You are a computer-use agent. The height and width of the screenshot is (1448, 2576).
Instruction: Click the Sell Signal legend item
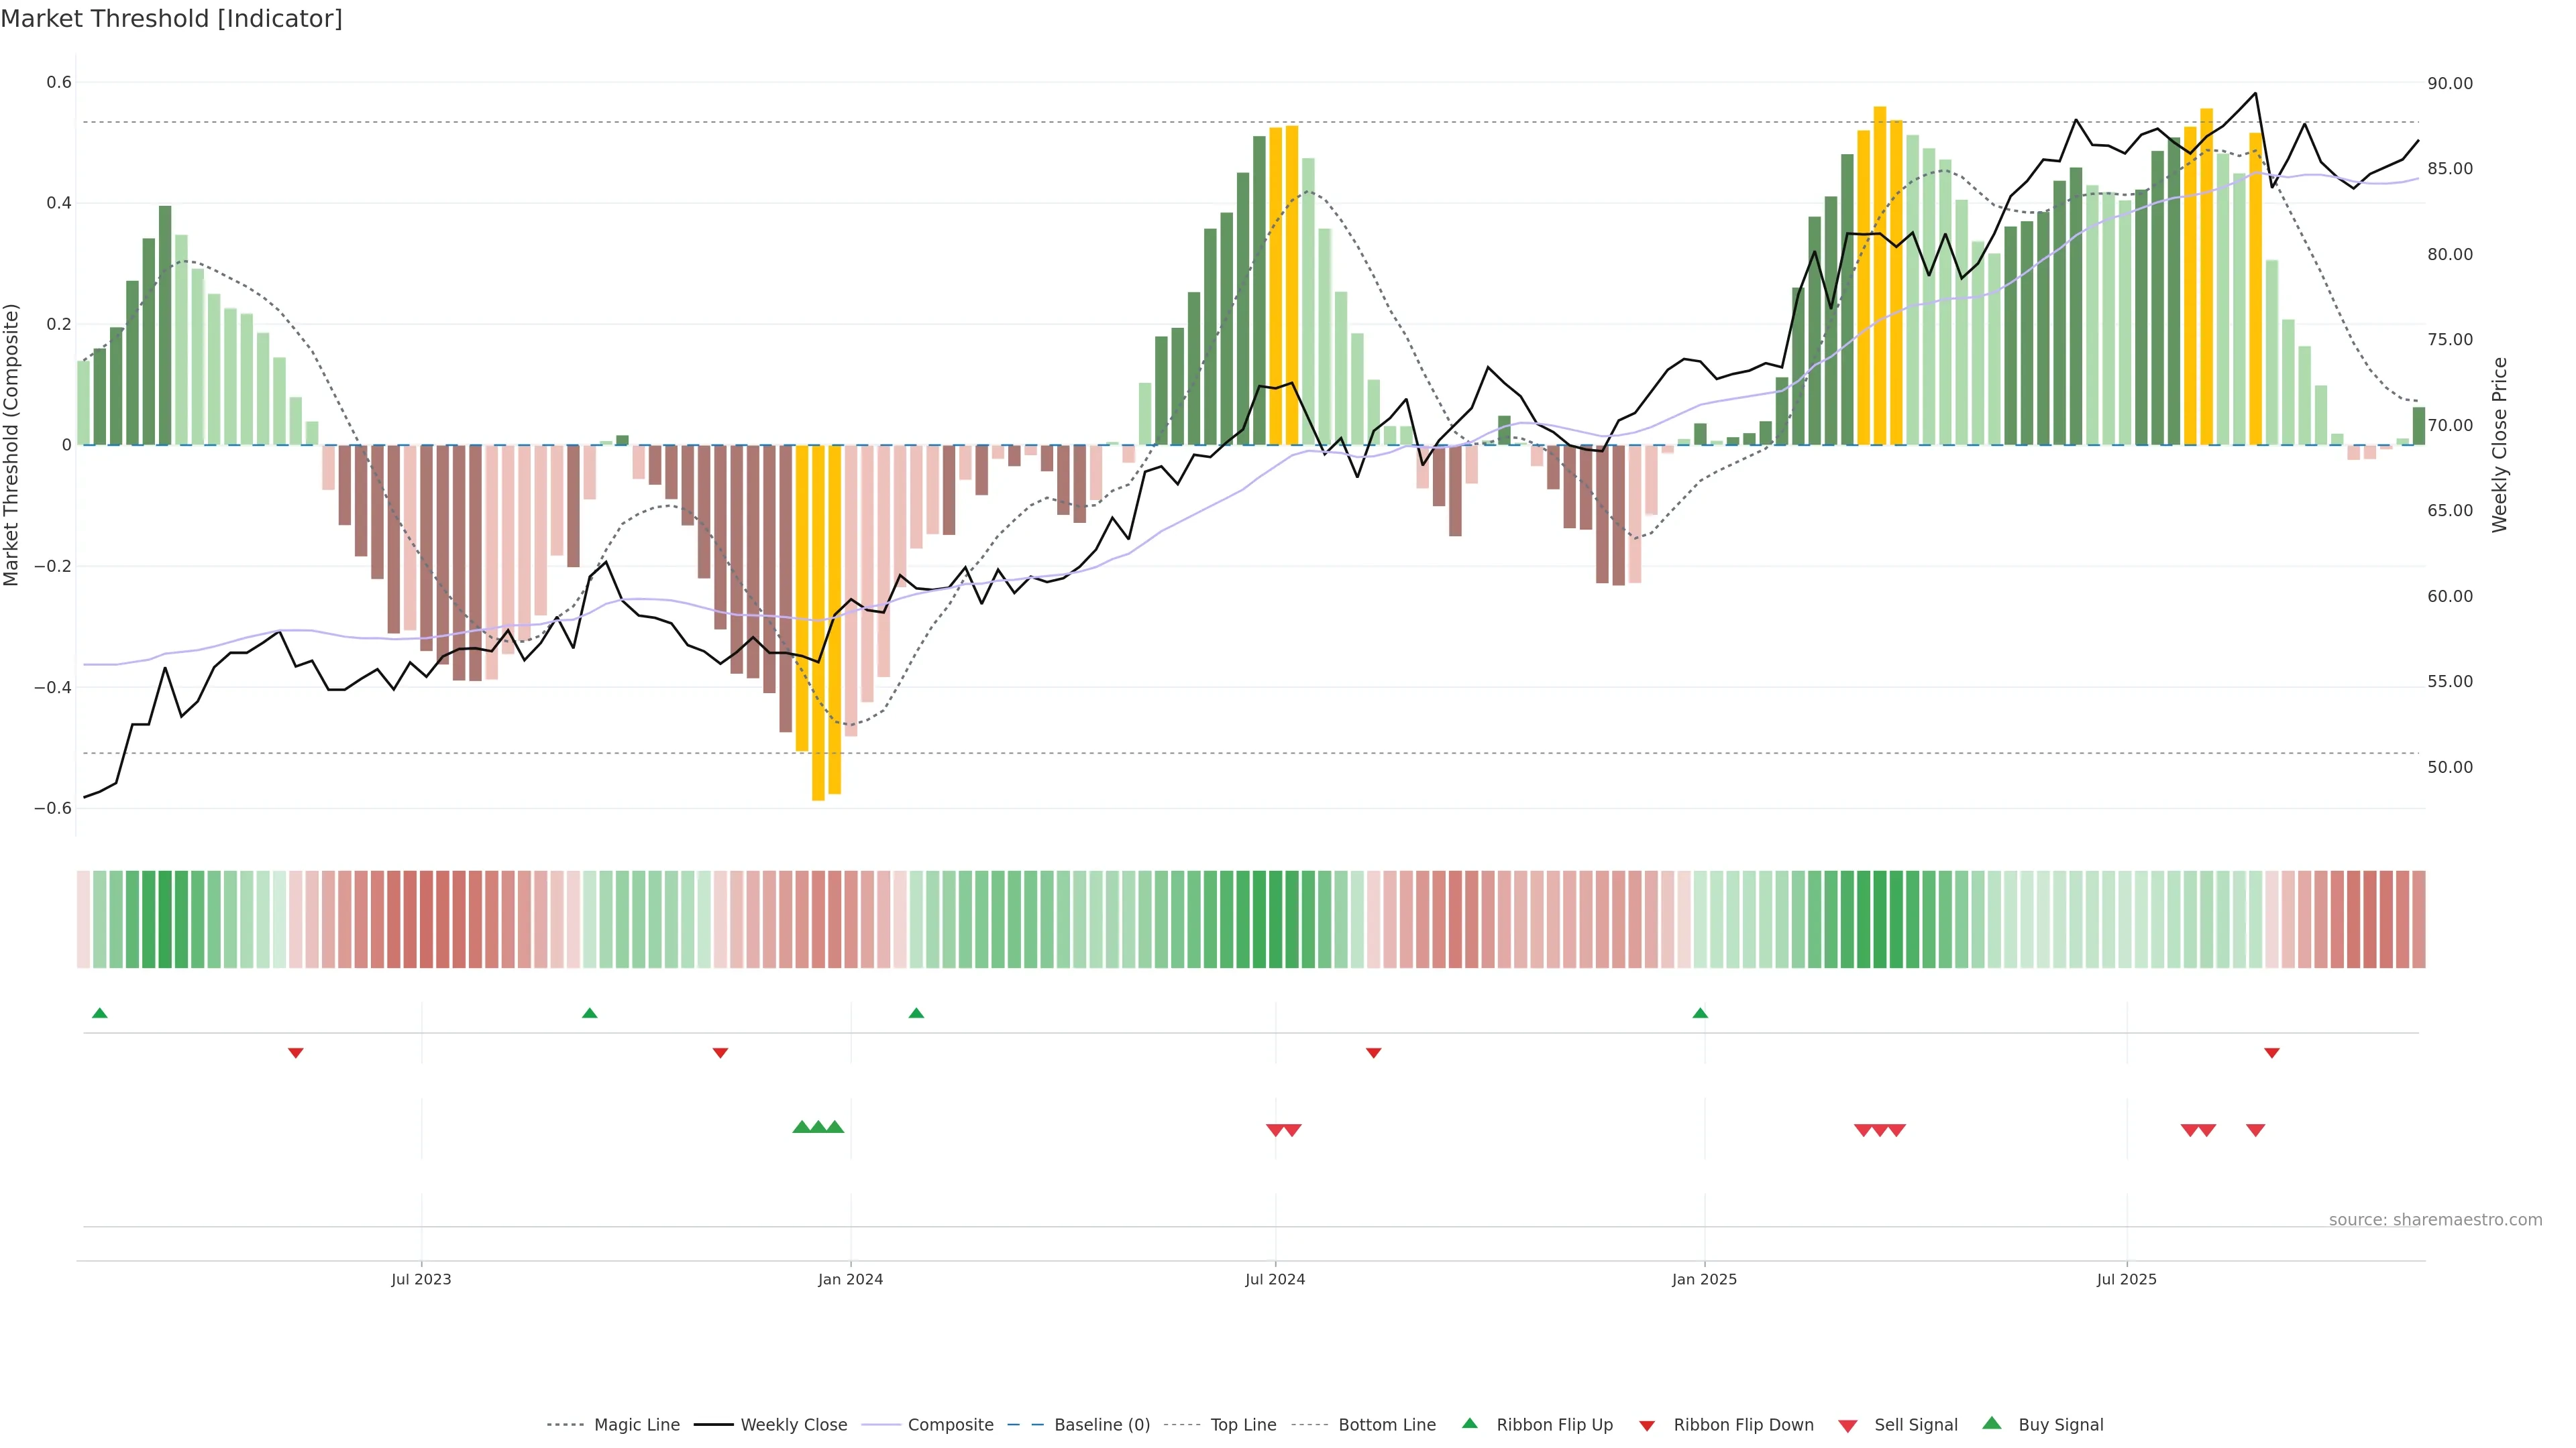coord(1915,1425)
